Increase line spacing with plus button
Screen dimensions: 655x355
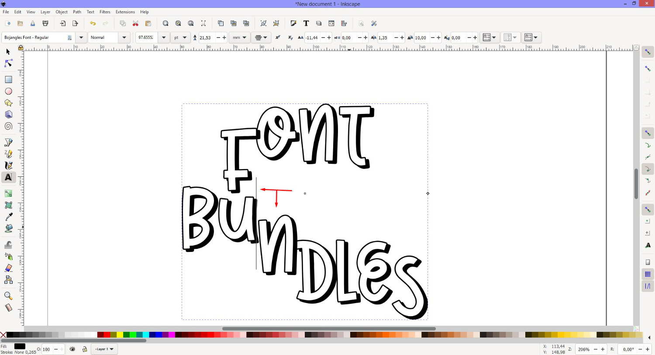click(224, 38)
